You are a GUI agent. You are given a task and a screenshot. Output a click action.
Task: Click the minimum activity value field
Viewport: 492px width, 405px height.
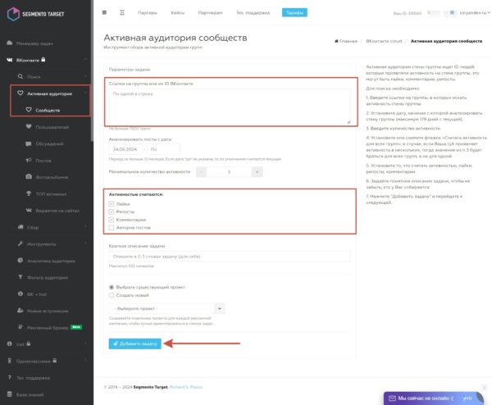click(229, 172)
